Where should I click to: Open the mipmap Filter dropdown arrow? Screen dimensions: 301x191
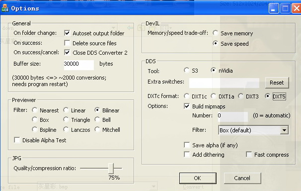coord(284,130)
